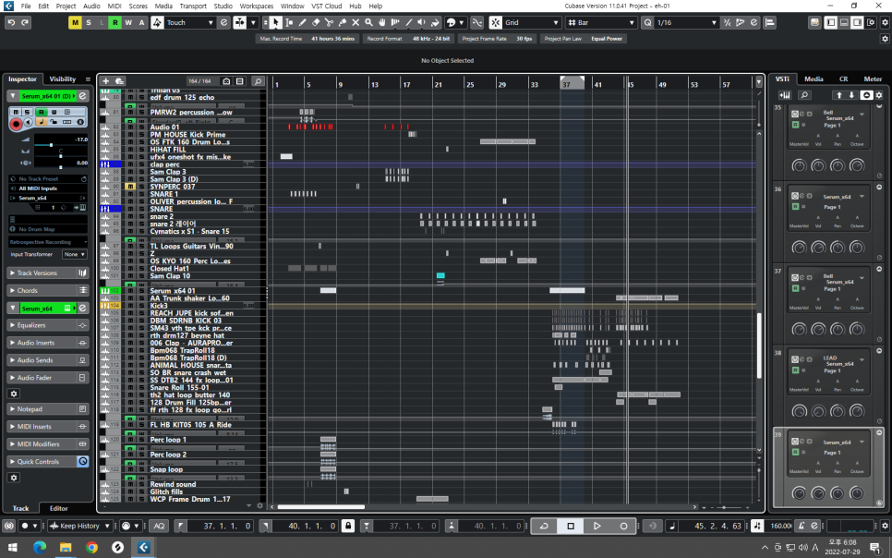
Task: Open the Input Transformer None dropdown
Action: tap(75, 254)
